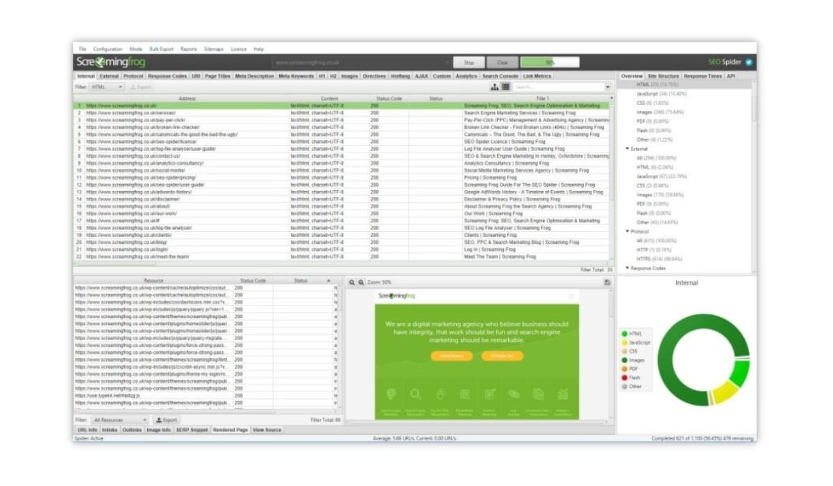Open the All Resources filter dropdown
This screenshot has height=486, width=833.
click(x=120, y=420)
